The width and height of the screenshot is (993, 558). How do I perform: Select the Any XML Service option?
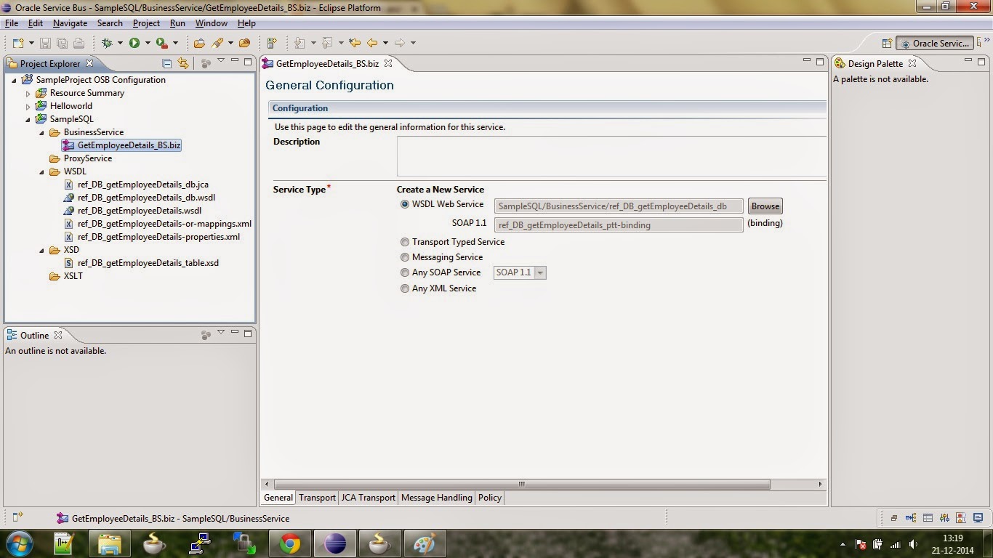tap(405, 288)
